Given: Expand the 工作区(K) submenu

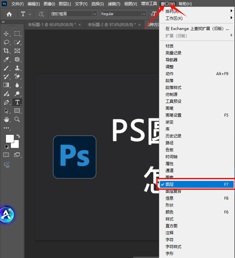Looking at the screenshot, I should 197,18.
